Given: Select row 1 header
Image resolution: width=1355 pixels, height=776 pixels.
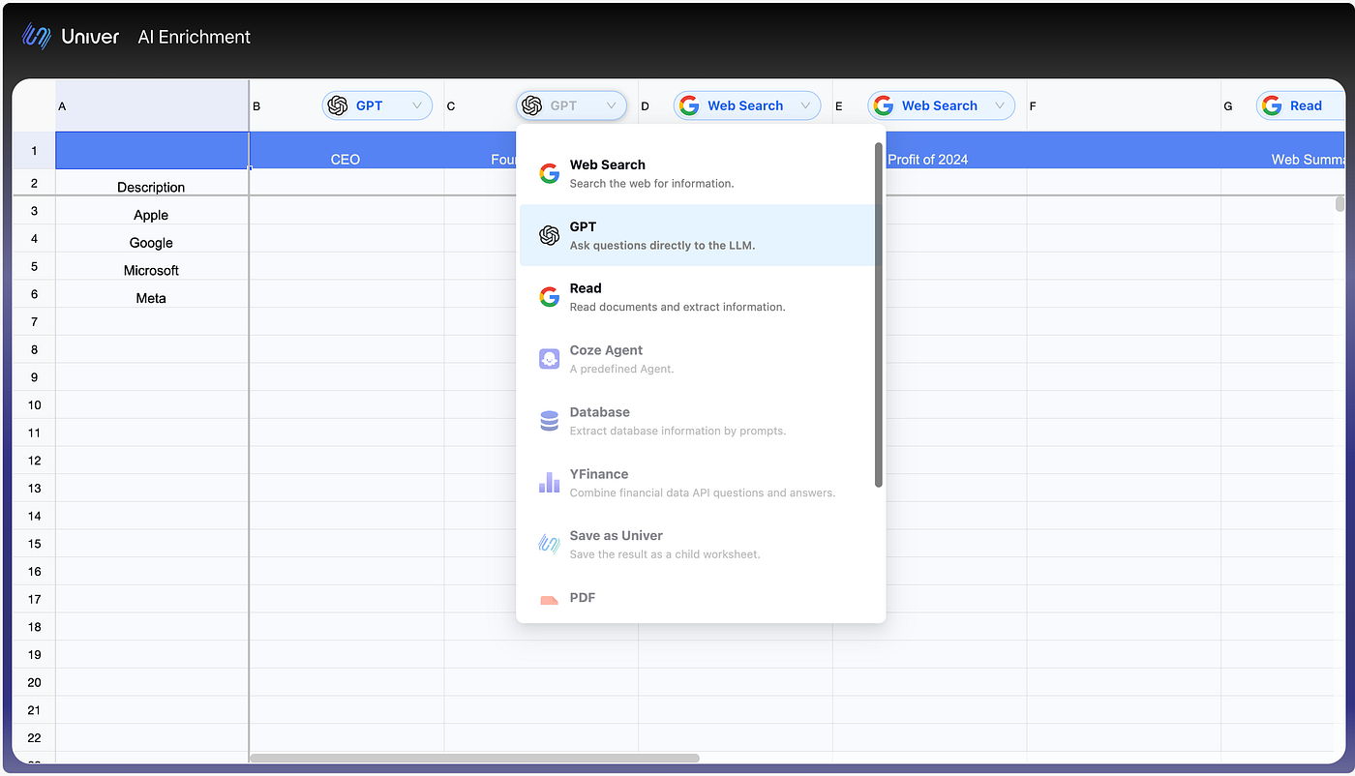Looking at the screenshot, I should 34,151.
